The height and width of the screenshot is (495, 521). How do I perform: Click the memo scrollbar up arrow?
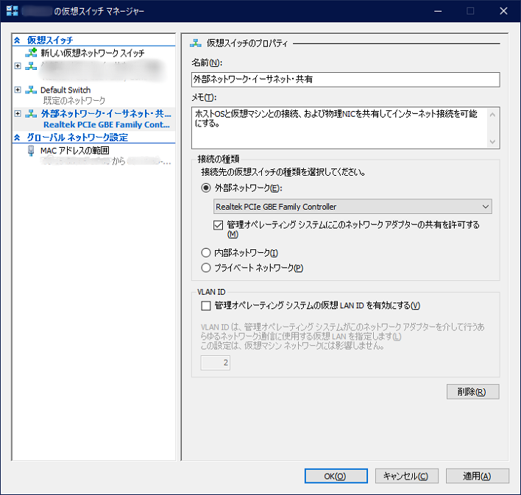point(493,115)
